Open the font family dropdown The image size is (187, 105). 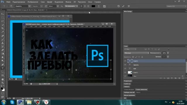[x=29, y=6]
